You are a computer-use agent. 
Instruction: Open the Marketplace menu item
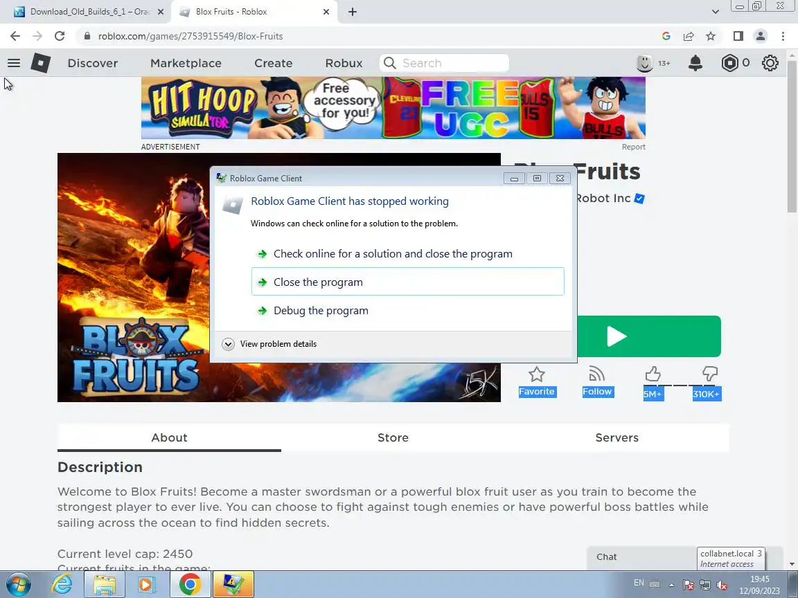click(x=186, y=63)
